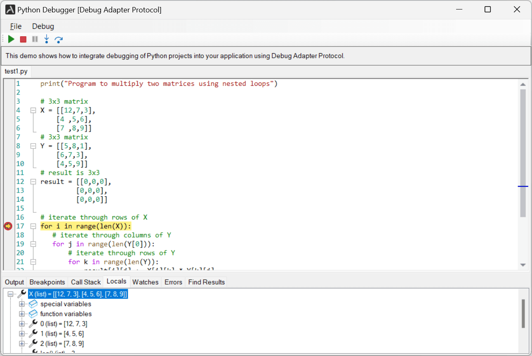Select the test1.py editor tab
The width and height of the screenshot is (532, 356).
(x=16, y=71)
